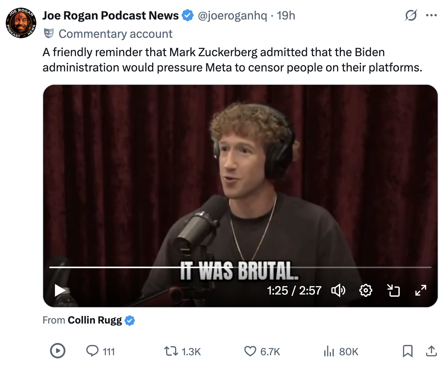Screen dimensions: 448x369
Task: Open video settings gear icon
Action: [x=366, y=291]
